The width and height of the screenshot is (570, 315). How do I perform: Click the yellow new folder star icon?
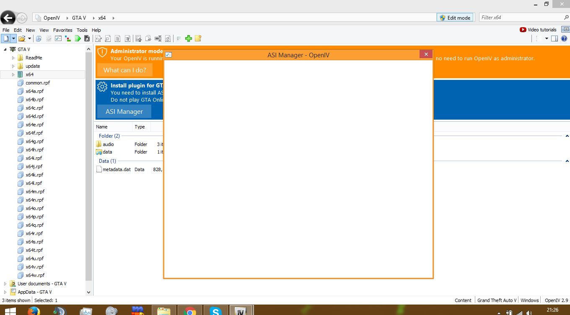(x=198, y=38)
